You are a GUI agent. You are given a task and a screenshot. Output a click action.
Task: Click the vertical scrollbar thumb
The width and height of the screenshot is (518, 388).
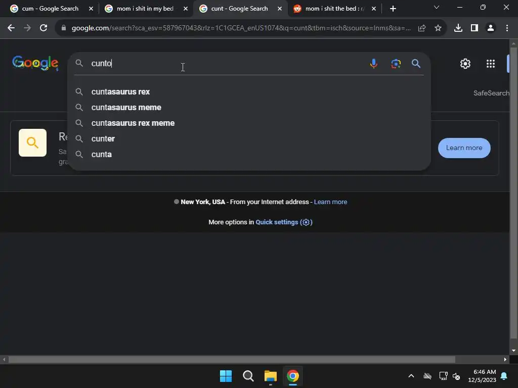[x=513, y=193]
